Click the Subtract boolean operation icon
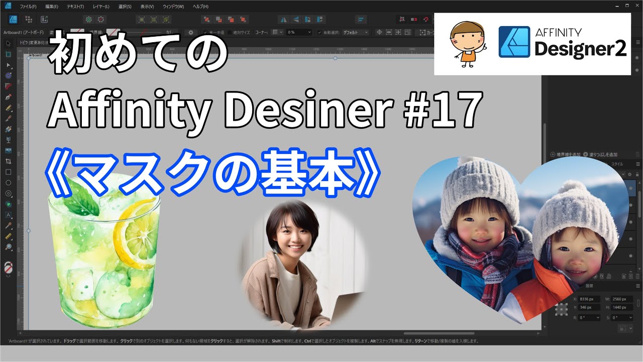Screen dimensions: 643x362 pos(219,20)
